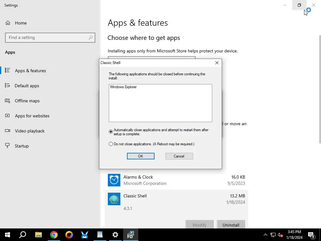Select Classic Shell app entry name
The height and width of the screenshot is (241, 321).
135,196
